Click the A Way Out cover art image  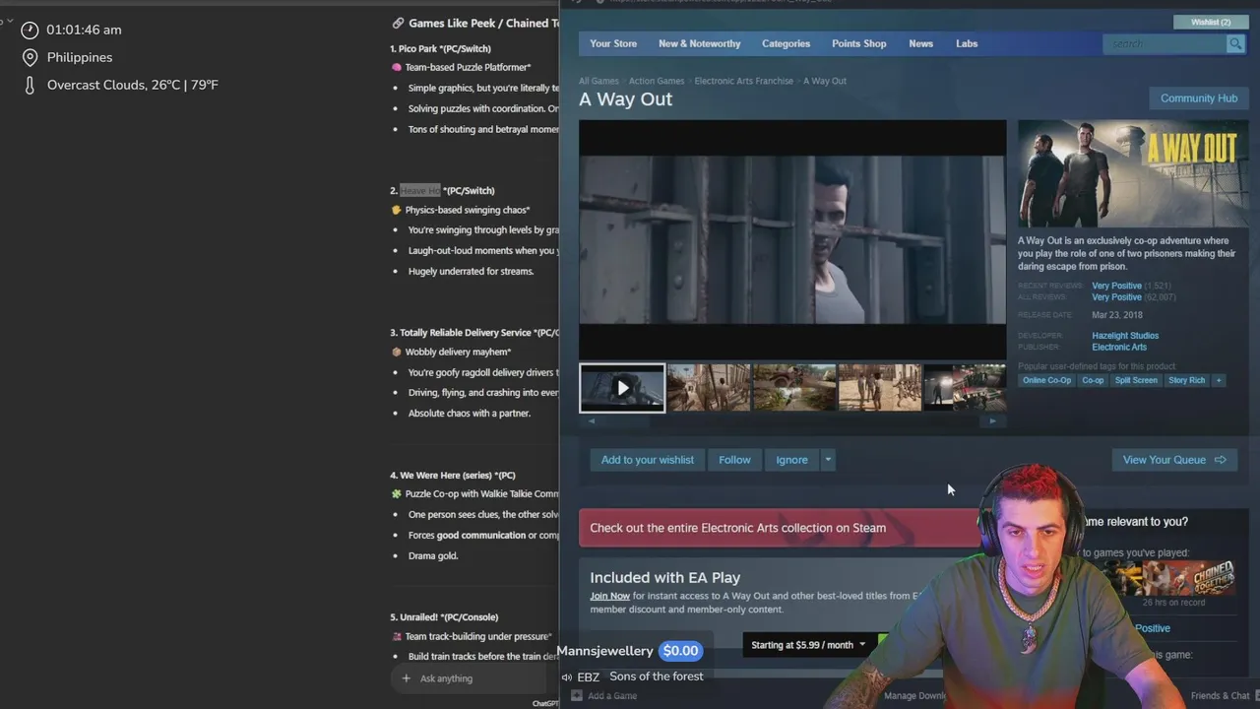coord(1133,173)
